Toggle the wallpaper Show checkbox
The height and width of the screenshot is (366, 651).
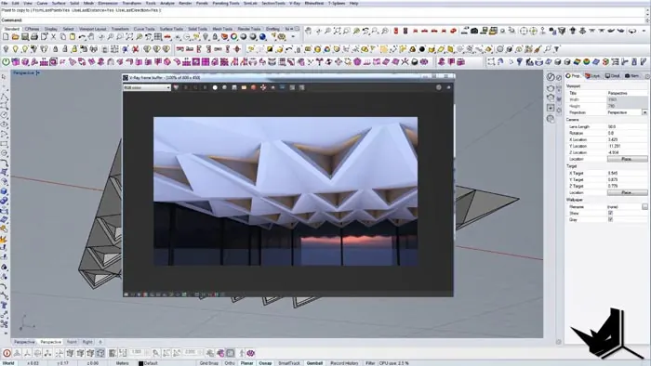click(x=610, y=213)
